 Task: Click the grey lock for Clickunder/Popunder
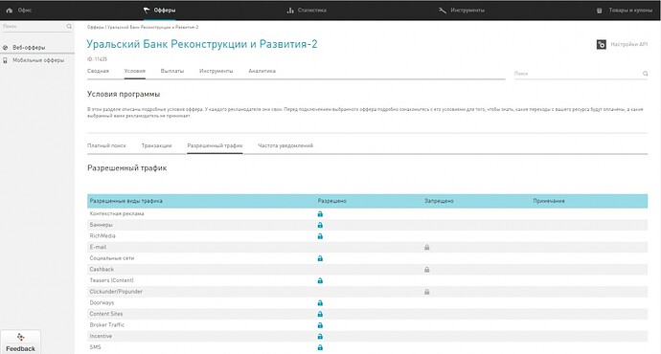click(x=426, y=292)
